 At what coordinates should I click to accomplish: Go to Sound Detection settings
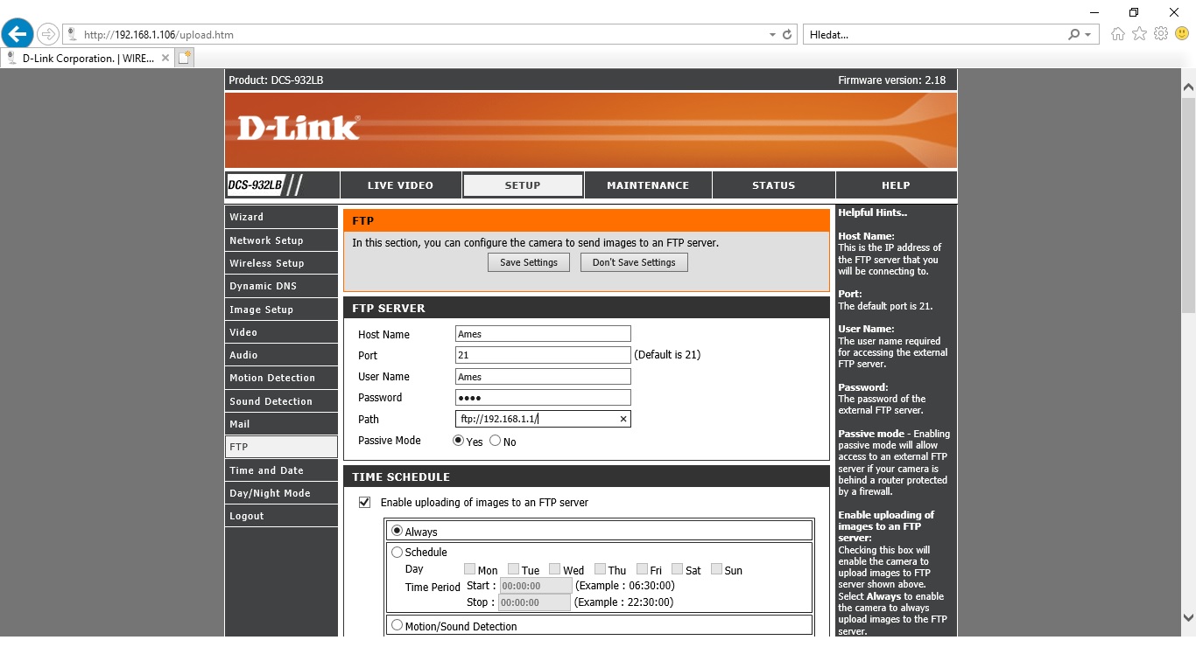(x=281, y=401)
